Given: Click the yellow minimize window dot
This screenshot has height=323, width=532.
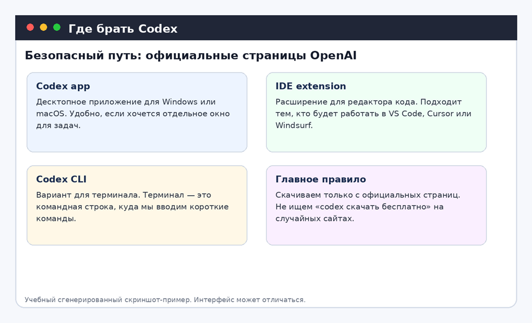Looking at the screenshot, I should (x=43, y=28).
